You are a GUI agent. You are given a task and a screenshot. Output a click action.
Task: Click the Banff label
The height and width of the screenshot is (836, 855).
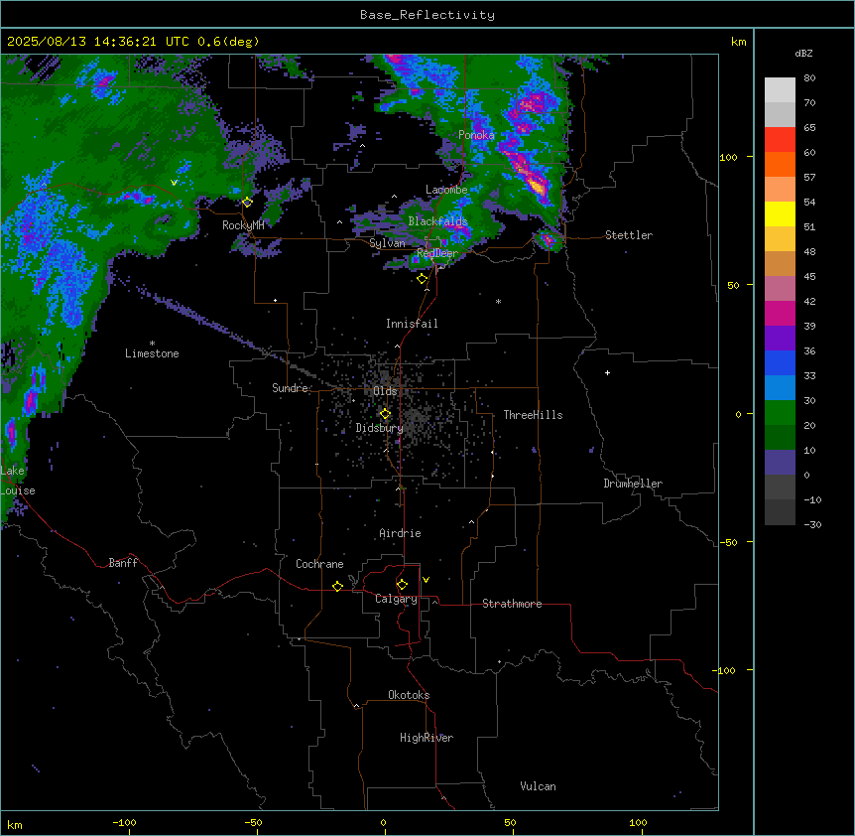point(123,563)
